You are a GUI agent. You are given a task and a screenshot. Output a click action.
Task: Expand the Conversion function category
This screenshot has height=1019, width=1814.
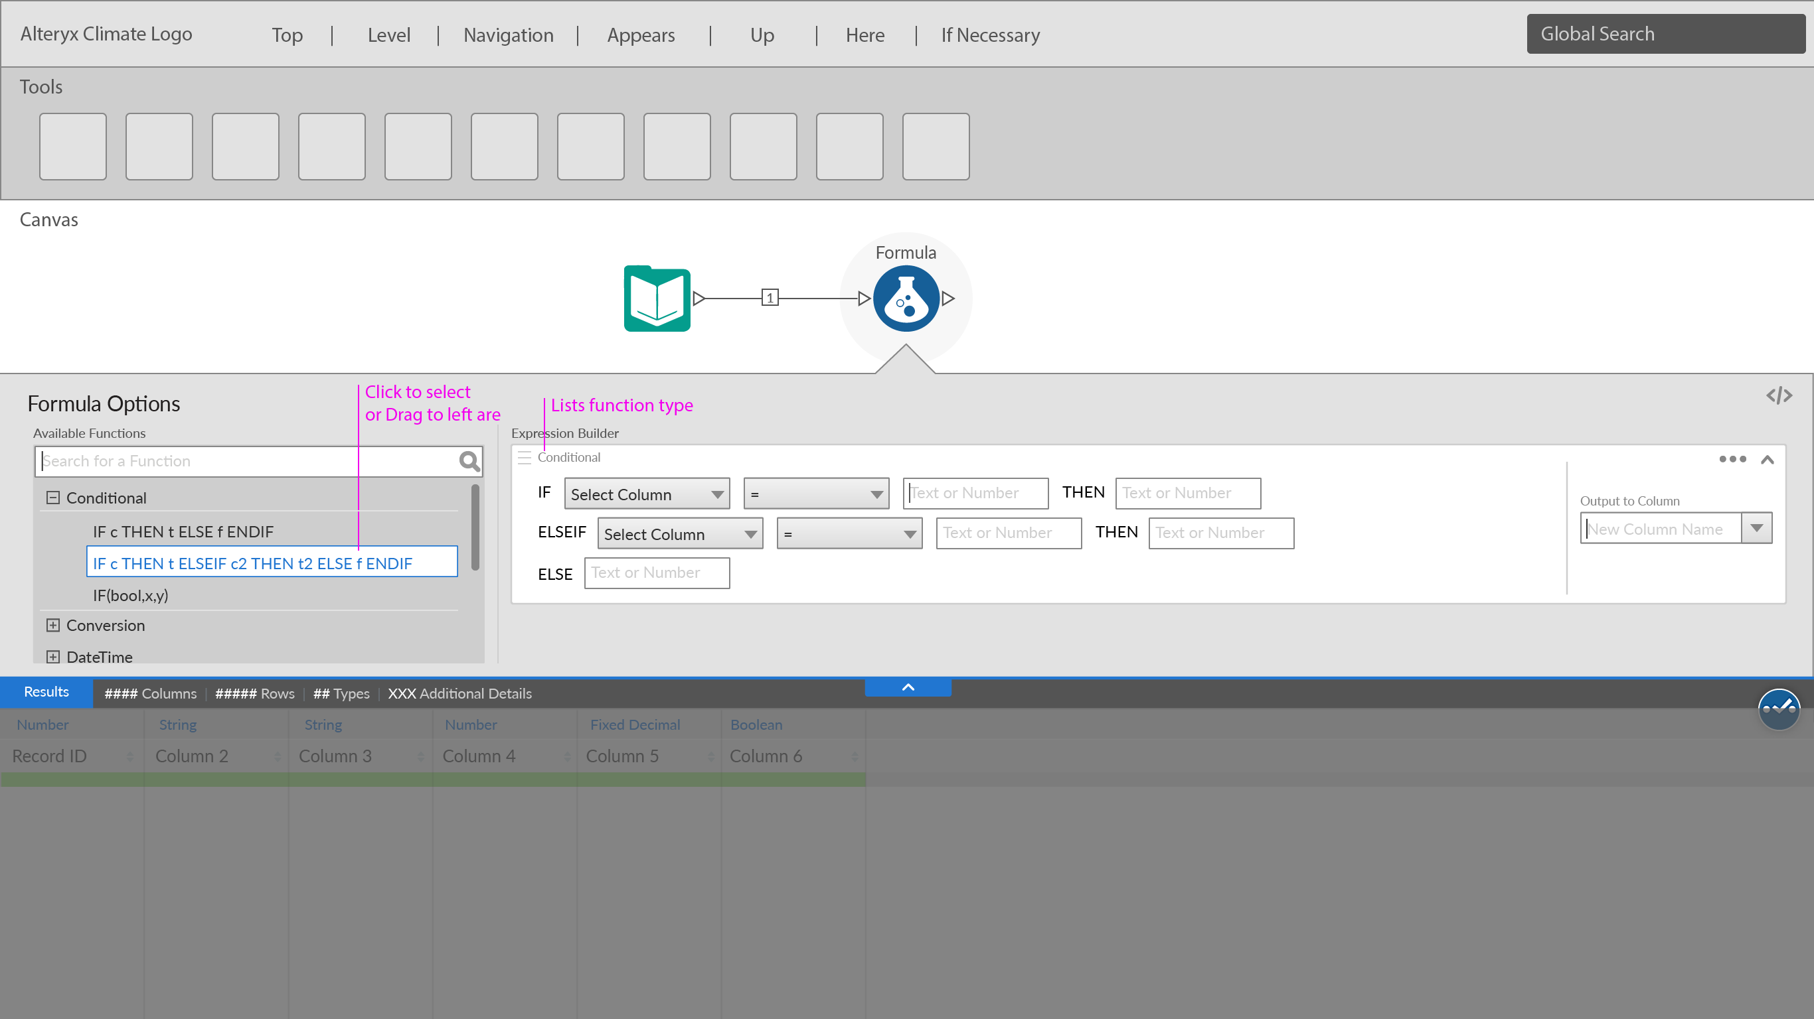(53, 626)
